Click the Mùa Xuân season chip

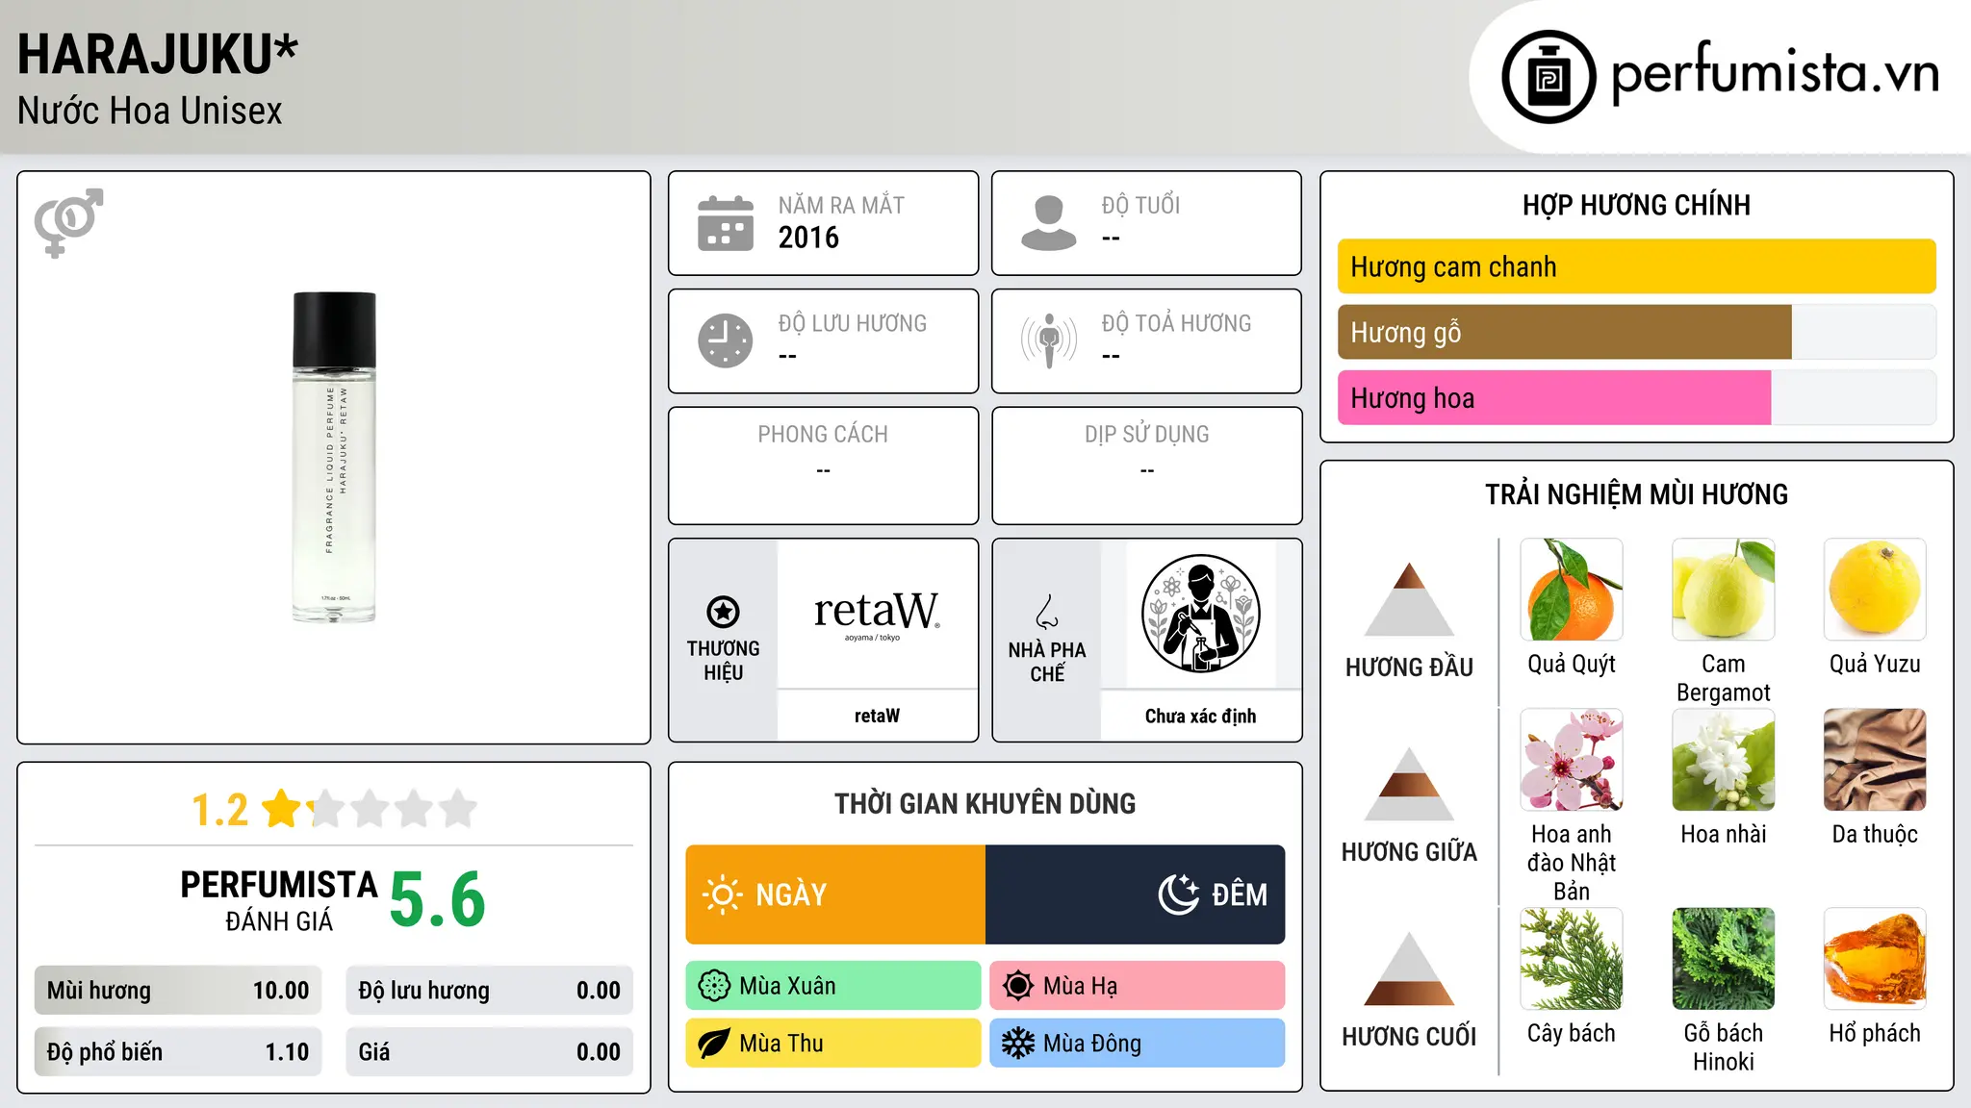coord(833,986)
